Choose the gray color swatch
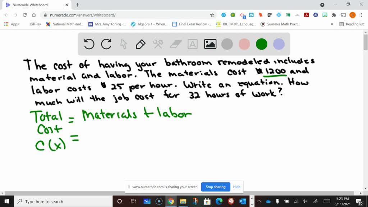The height and width of the screenshot is (207, 368). (227, 44)
